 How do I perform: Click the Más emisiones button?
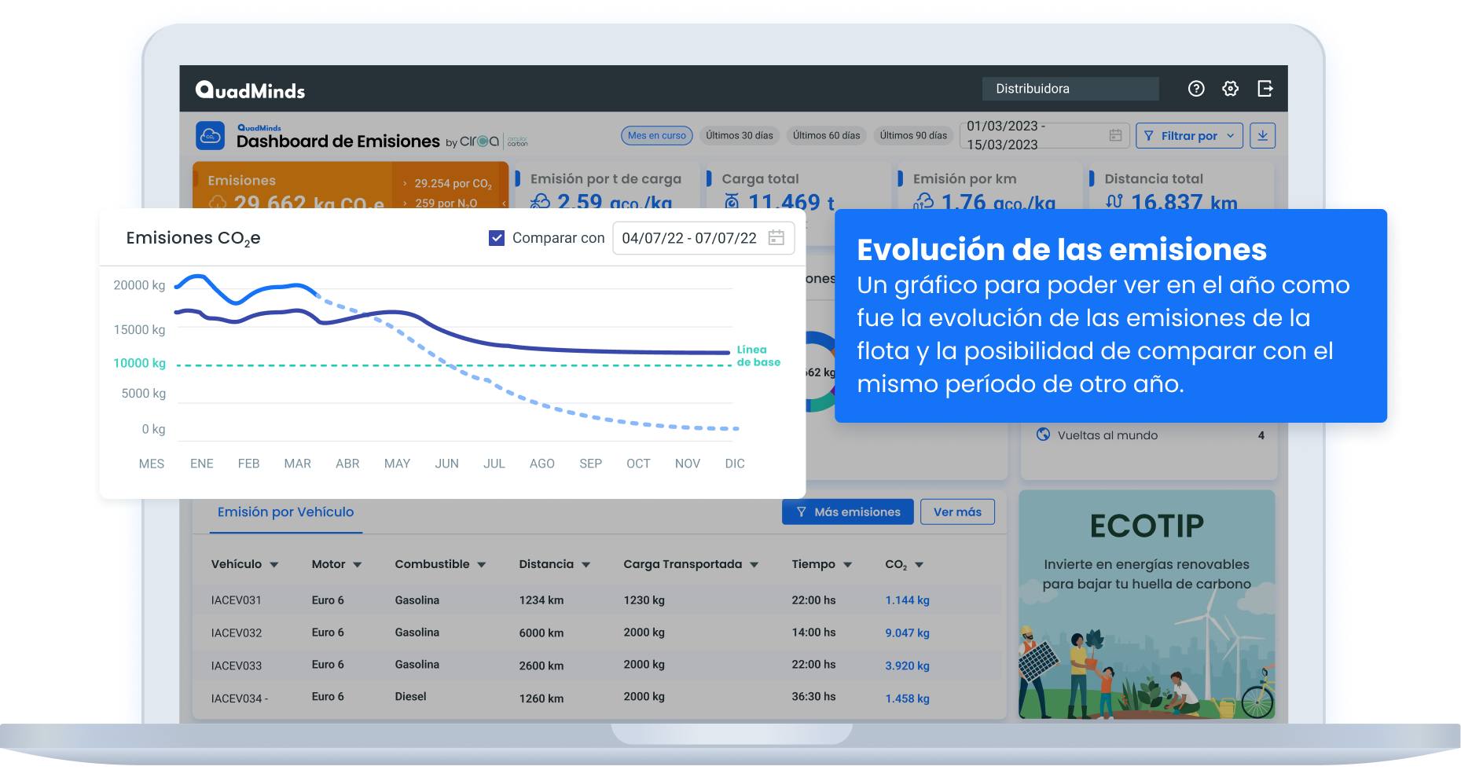click(847, 512)
